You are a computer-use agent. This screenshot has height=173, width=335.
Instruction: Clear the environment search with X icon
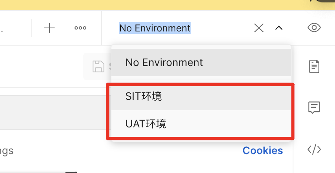click(x=259, y=28)
